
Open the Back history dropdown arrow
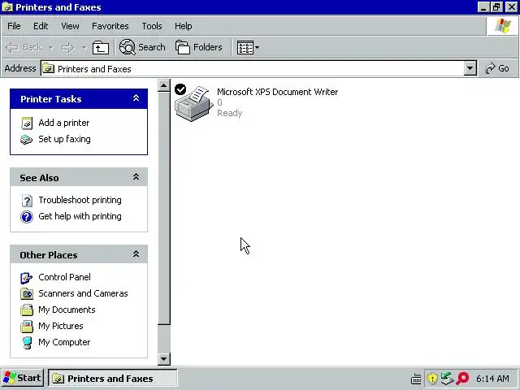(51, 48)
